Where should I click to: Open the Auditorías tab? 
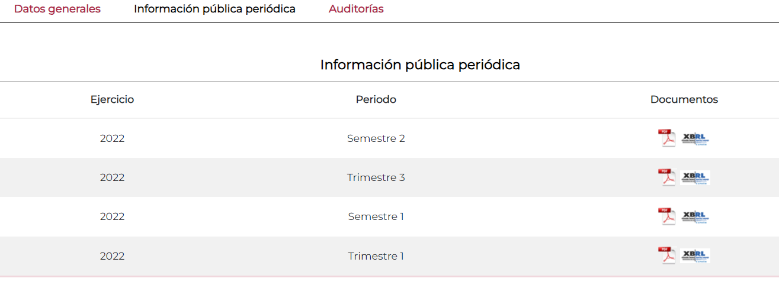356,9
